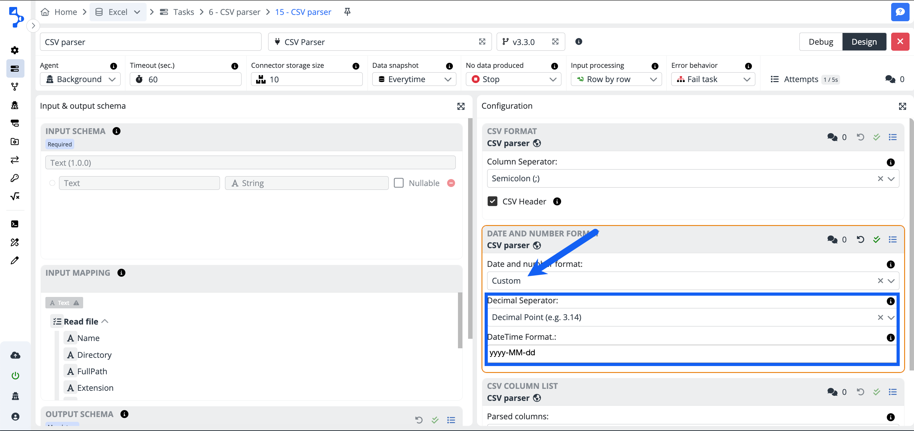This screenshot has height=431, width=914.
Task: Click the cloud upload icon in sidebar
Action: pos(15,355)
